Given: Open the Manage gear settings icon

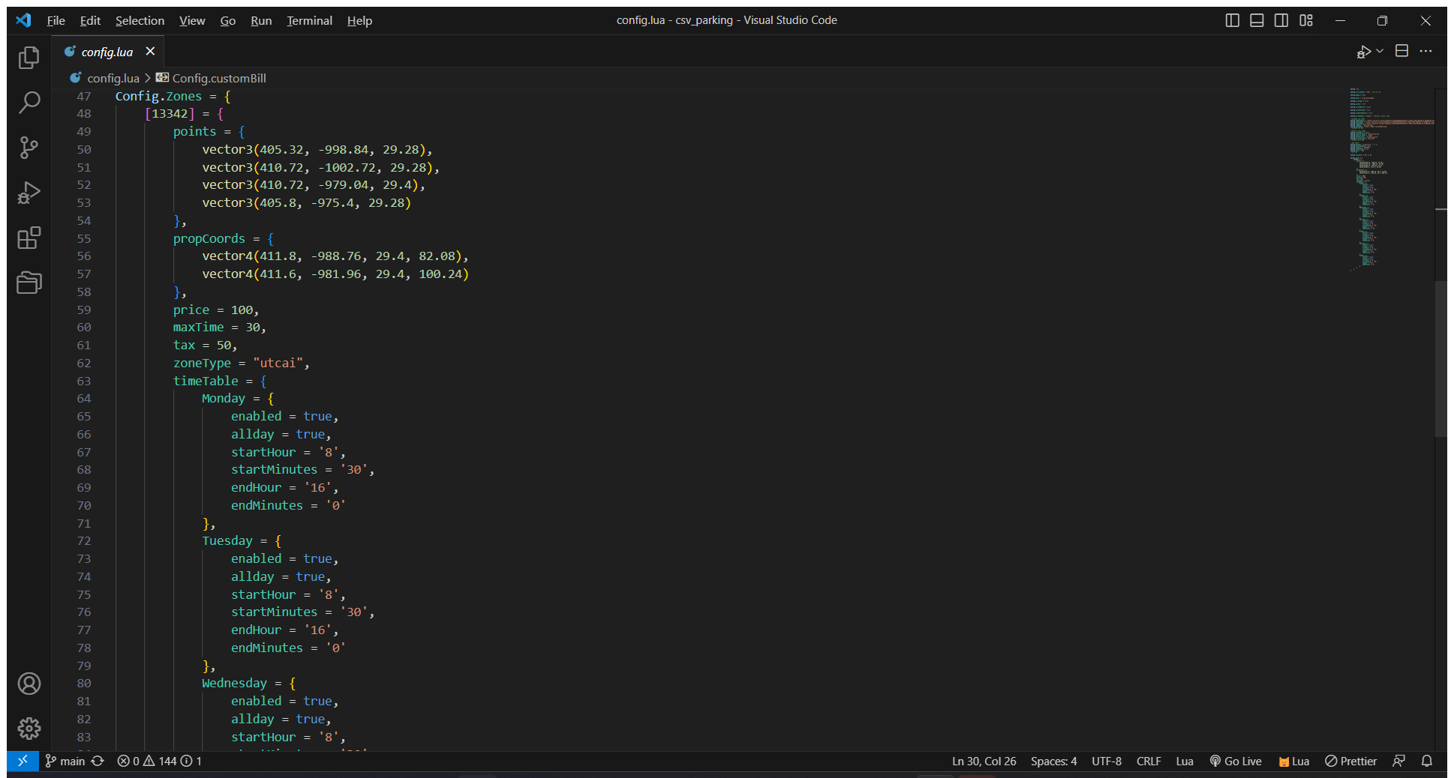Looking at the screenshot, I should (x=29, y=728).
